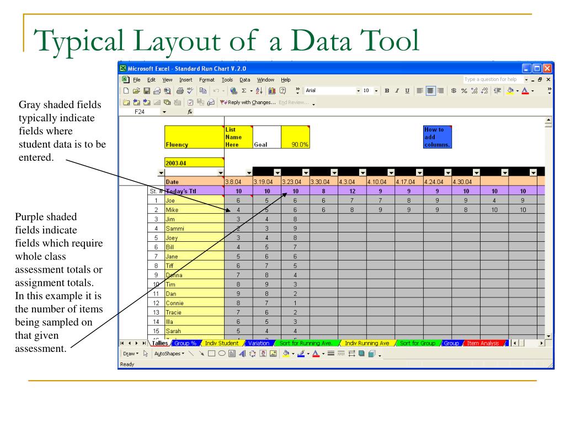Image resolution: width=565 pixels, height=423 pixels.
Task: Click the Decrease Decimal icon
Action: [x=484, y=91]
